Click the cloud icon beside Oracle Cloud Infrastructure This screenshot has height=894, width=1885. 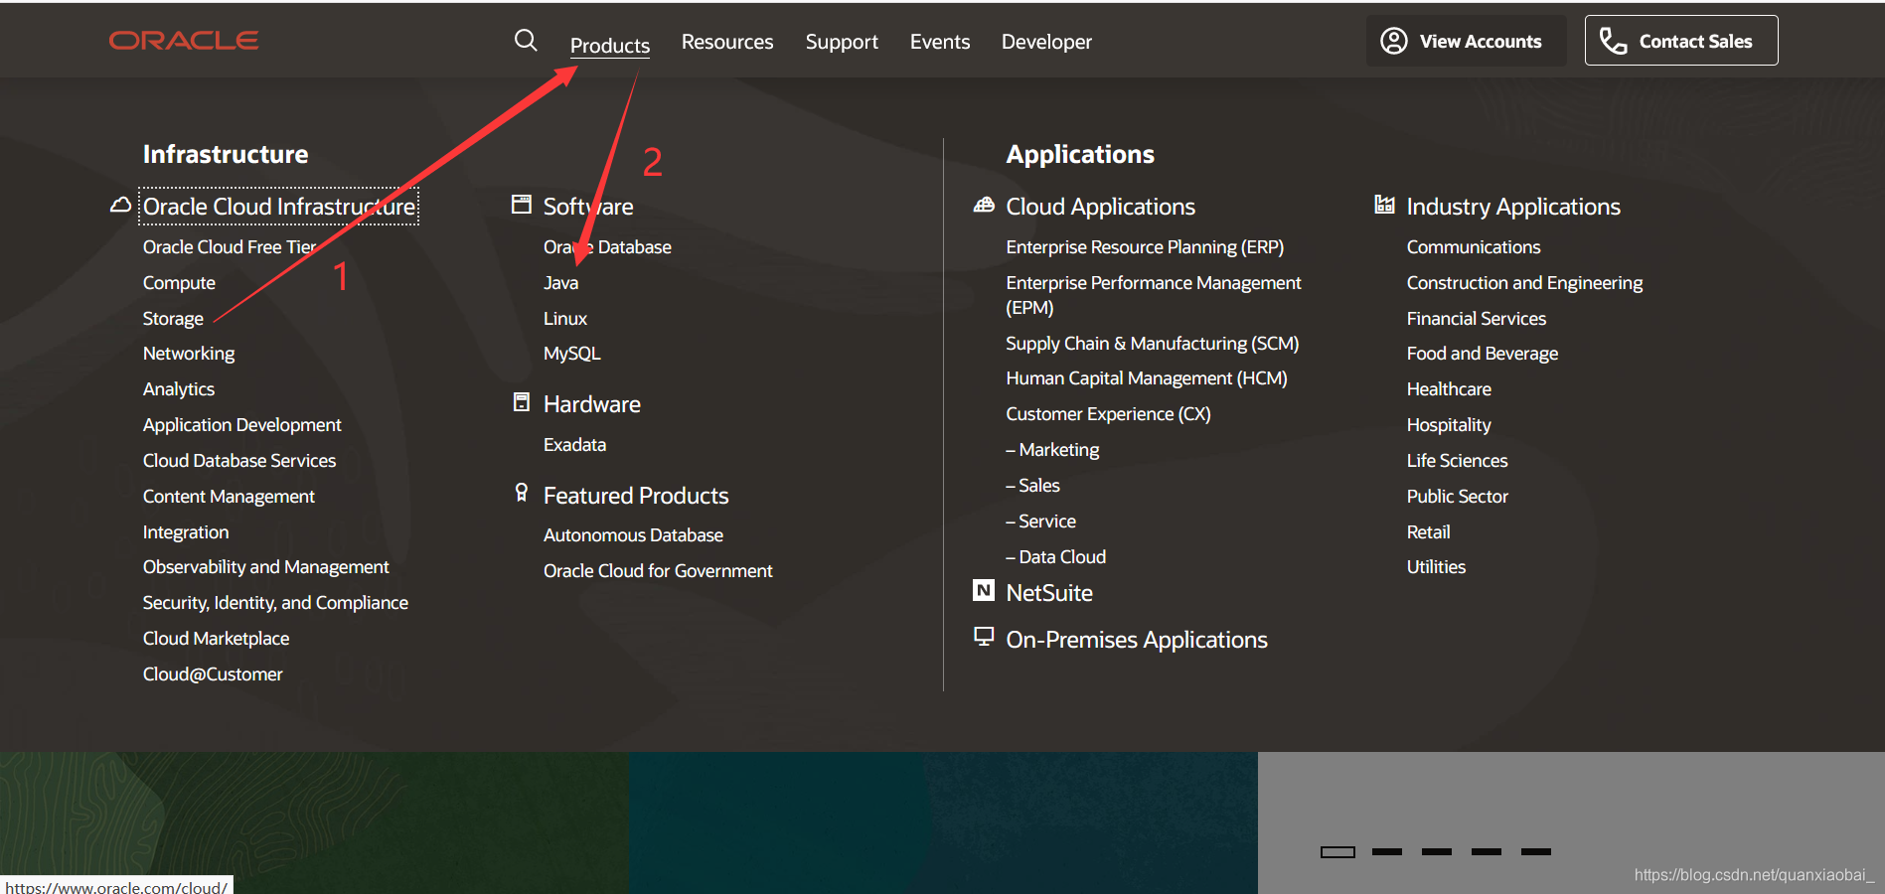(x=120, y=205)
